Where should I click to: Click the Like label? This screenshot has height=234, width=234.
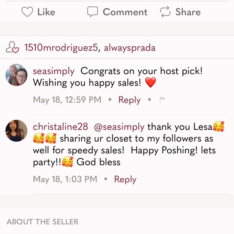pyautogui.click(x=46, y=12)
